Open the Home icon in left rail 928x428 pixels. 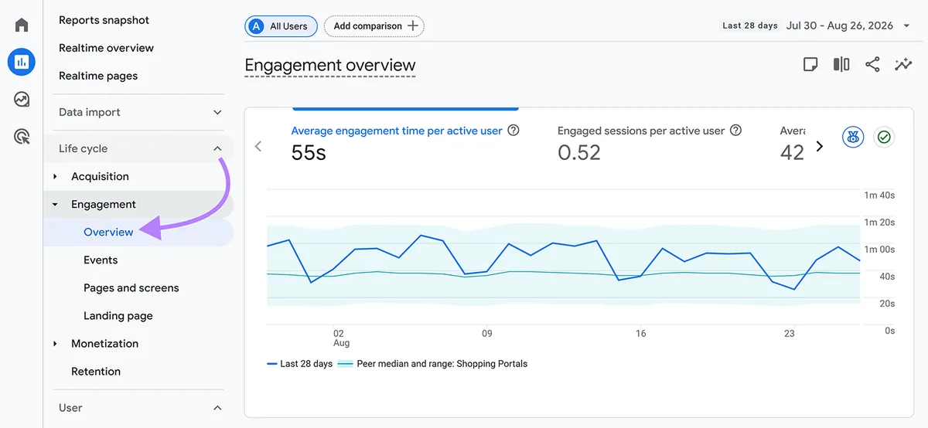click(x=22, y=25)
